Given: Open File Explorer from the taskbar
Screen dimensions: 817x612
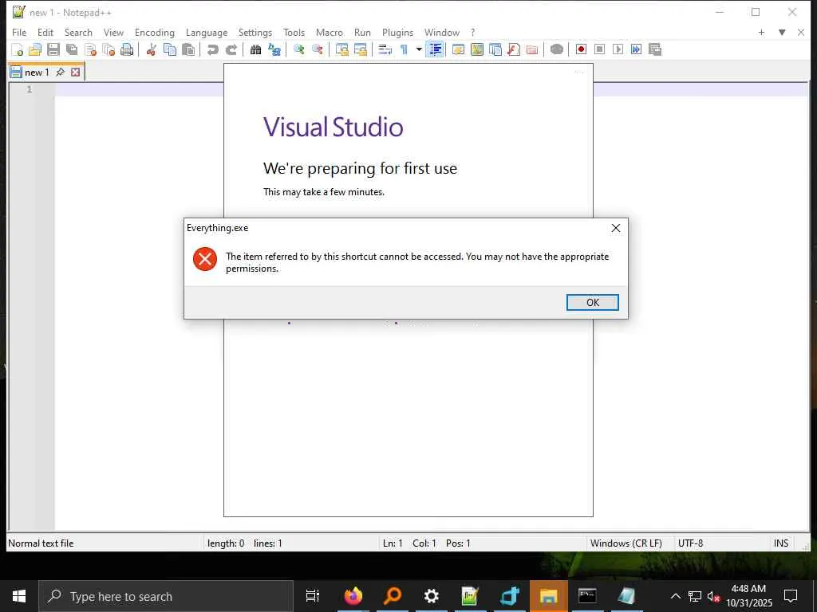Looking at the screenshot, I should pos(549,596).
